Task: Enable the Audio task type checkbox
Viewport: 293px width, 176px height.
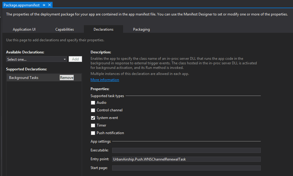Action: tap(93, 103)
